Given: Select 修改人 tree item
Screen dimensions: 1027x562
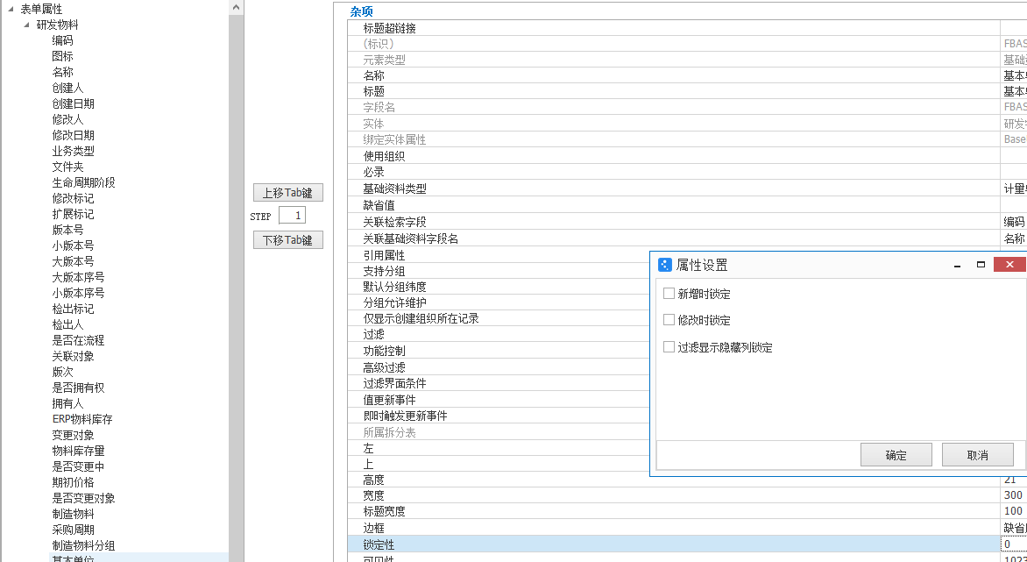Looking at the screenshot, I should click(x=68, y=119).
